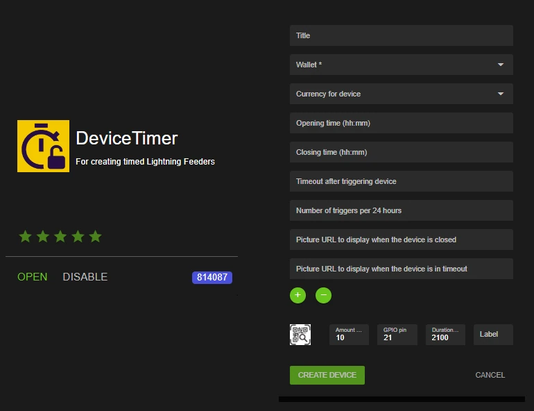Focus the Title input field
534x411 pixels.
401,35
